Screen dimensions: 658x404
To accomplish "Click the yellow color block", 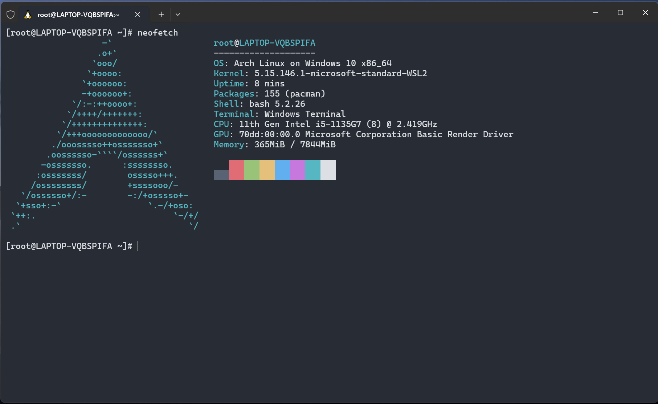I will point(267,170).
